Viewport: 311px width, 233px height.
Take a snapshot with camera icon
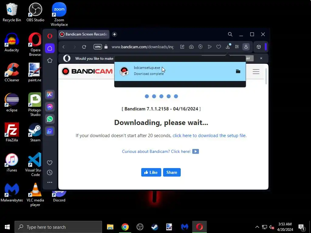click(191, 47)
